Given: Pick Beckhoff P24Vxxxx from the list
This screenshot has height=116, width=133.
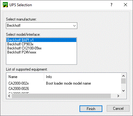Looking at the screenshot, I should (22, 52).
